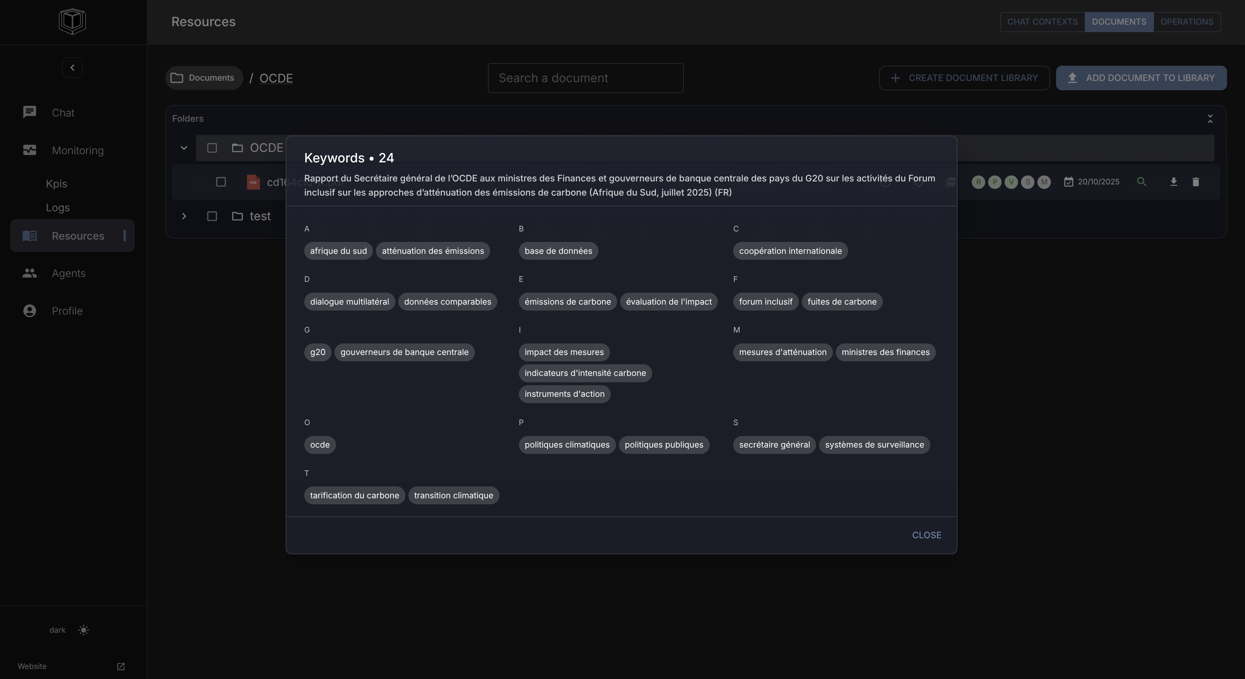The image size is (1245, 679).
Task: Switch to Chat Contexts tab
Action: coord(1042,22)
